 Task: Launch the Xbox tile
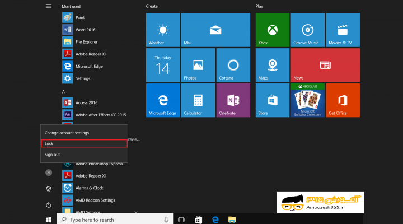point(272,30)
